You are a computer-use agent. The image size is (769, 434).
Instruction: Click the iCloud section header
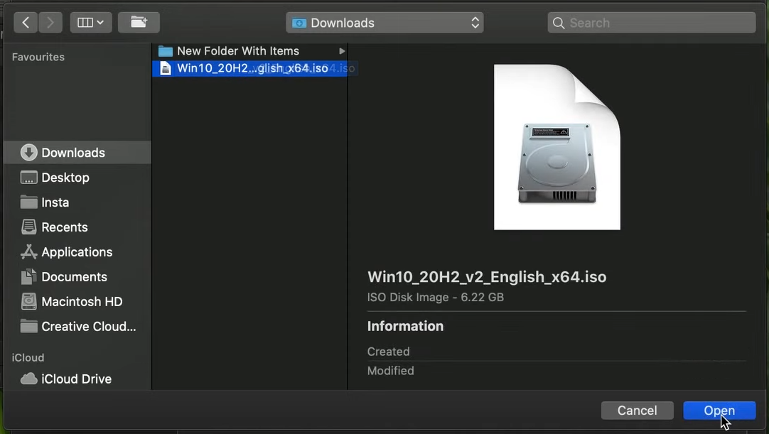click(x=28, y=357)
